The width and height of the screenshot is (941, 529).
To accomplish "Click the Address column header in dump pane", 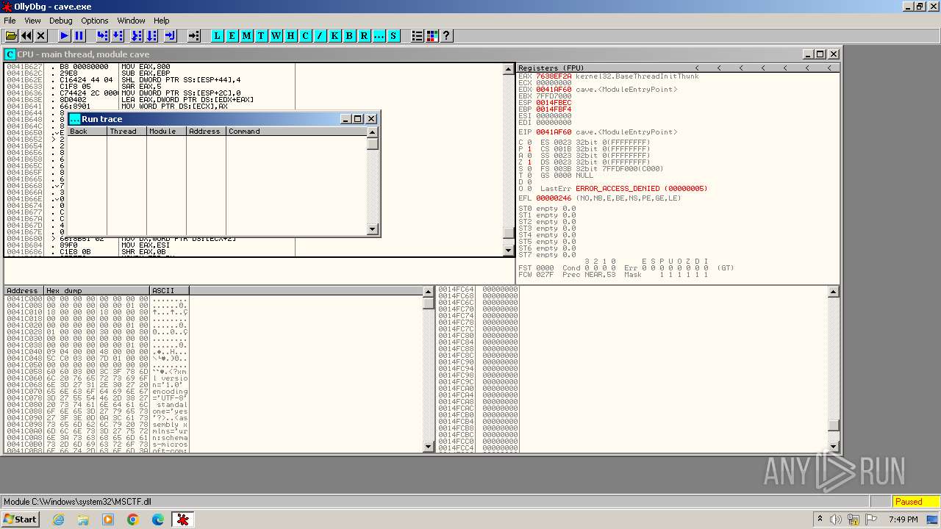I will tap(24, 291).
